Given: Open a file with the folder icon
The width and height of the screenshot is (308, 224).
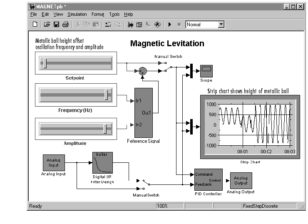Looking at the screenshot, I should click(47, 25).
